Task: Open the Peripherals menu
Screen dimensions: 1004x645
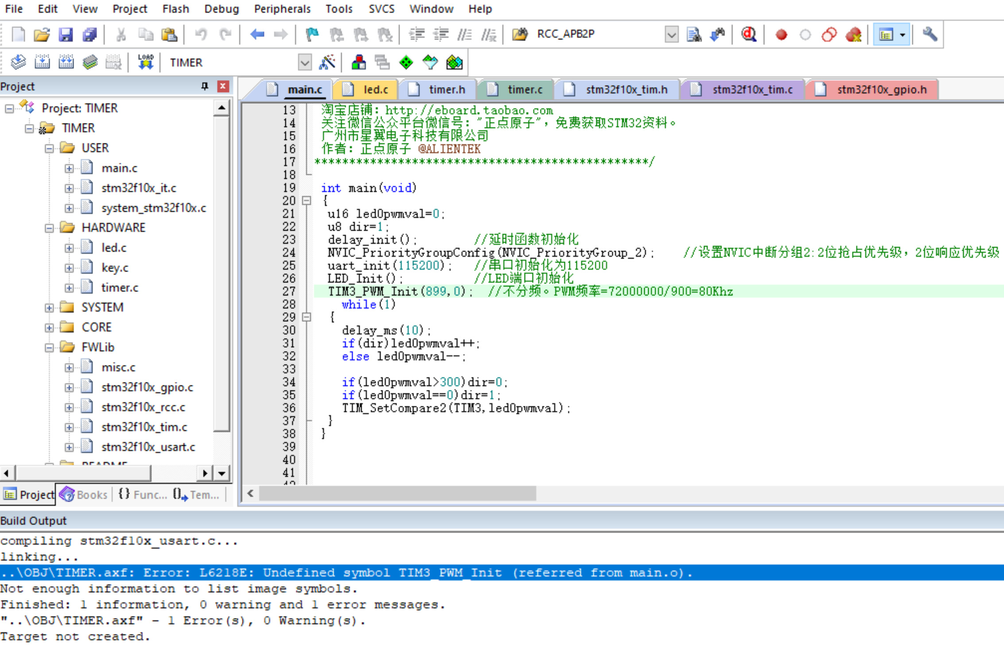Action: (x=282, y=9)
